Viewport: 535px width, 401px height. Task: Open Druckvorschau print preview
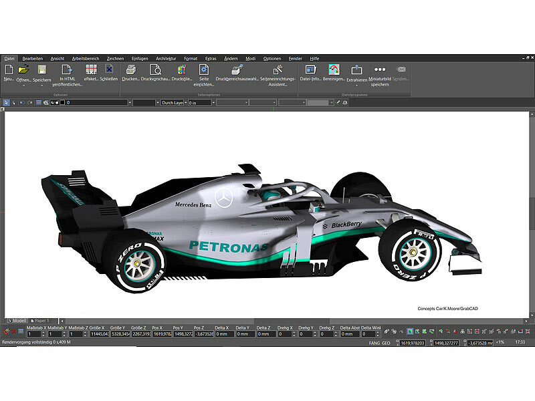[x=155, y=70]
